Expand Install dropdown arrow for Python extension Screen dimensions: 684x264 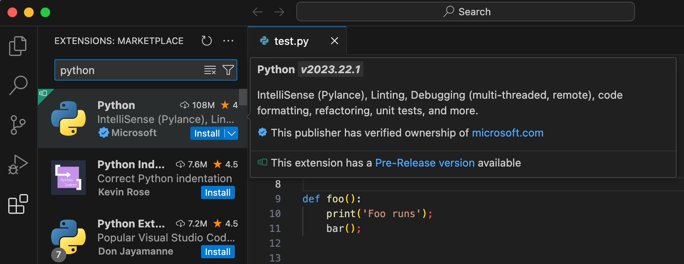pyautogui.click(x=232, y=133)
